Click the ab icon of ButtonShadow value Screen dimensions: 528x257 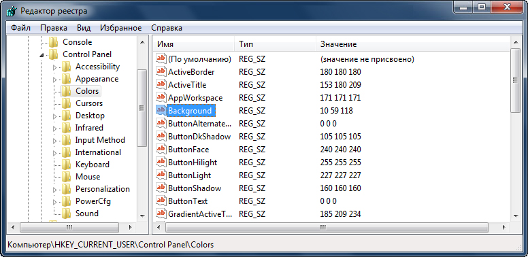point(161,188)
